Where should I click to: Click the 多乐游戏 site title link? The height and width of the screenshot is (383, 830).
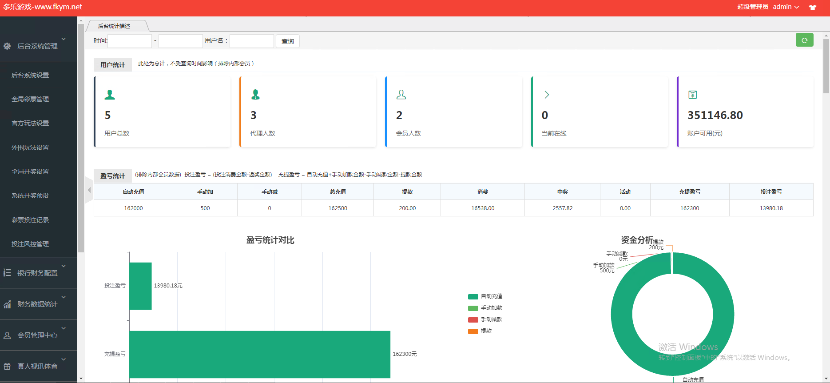43,7
